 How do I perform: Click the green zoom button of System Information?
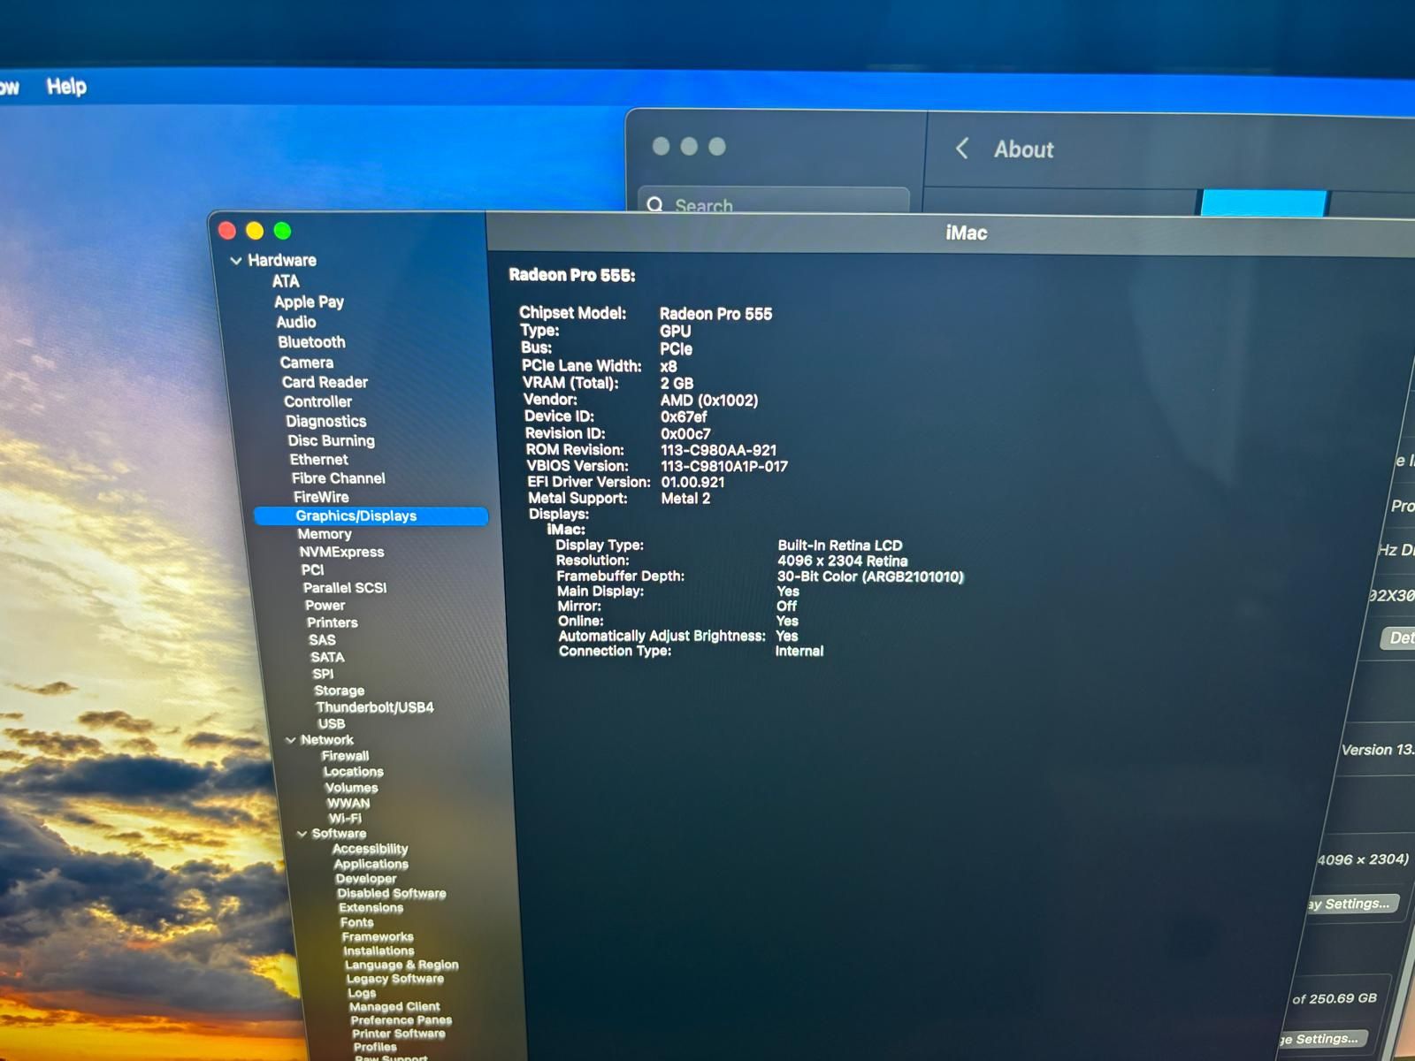coord(282,231)
